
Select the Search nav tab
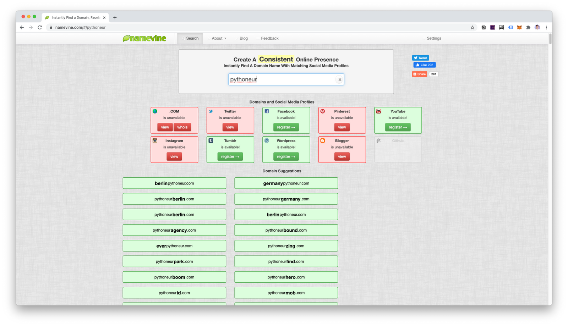tap(190, 38)
